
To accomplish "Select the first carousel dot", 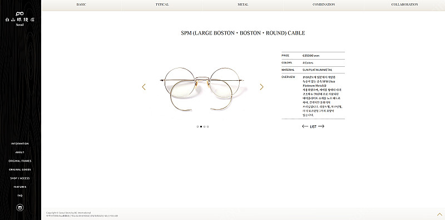I will click(x=197, y=127).
